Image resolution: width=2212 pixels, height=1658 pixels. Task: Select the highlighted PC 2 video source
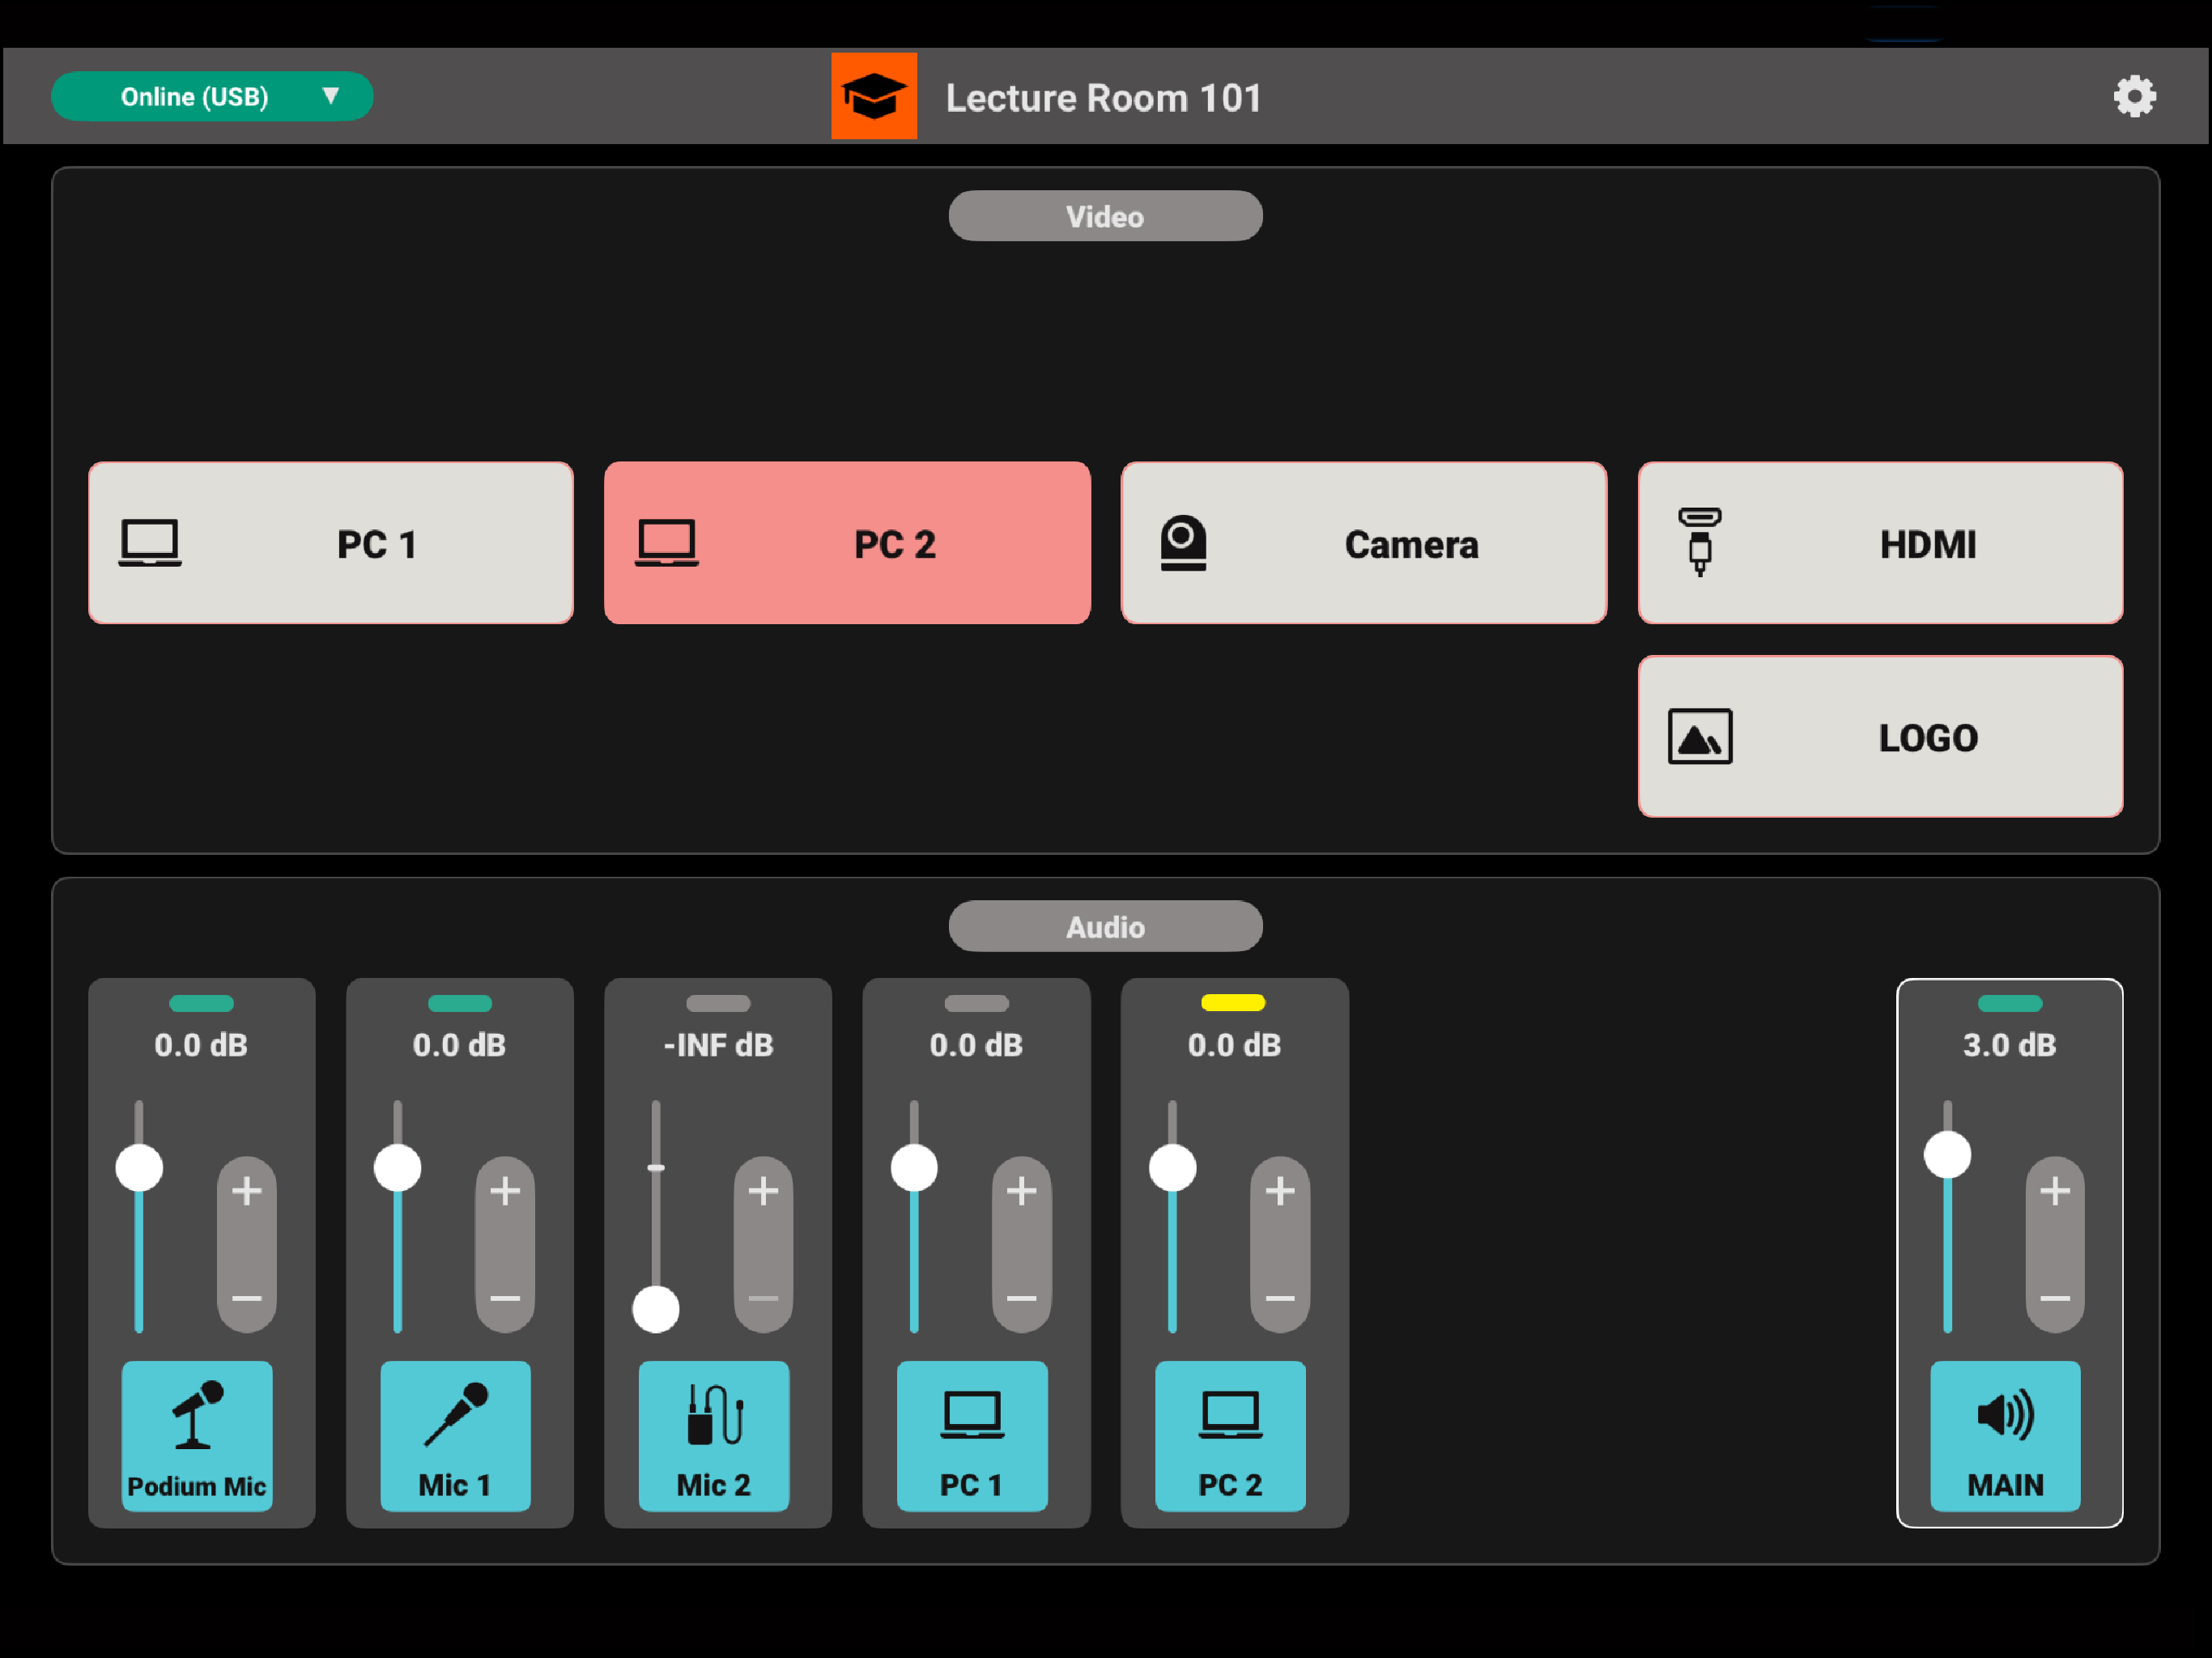click(x=847, y=543)
